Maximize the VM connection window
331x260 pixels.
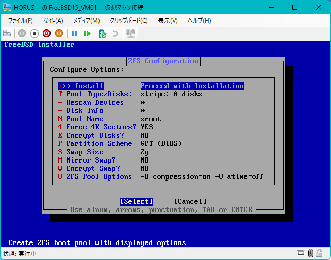(295, 7)
